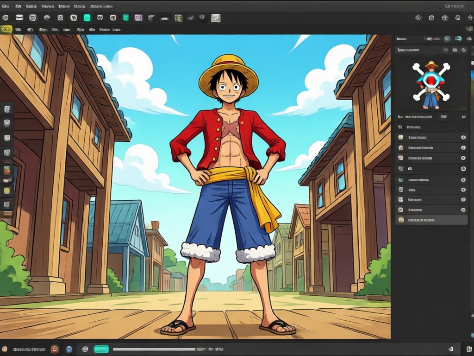Toggle the blue eye icon on the short-labeled layer row
Image resolution: width=474 pixels, height=356 pixels.
click(463, 169)
